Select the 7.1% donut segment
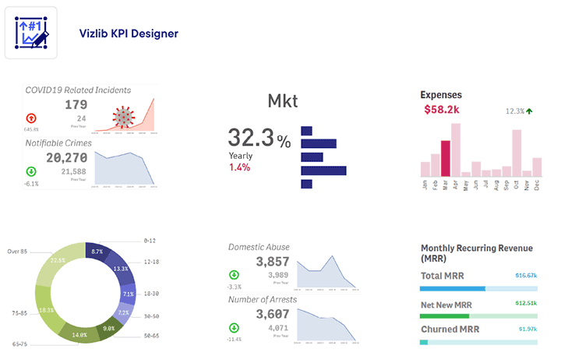561x363 pixels. 128,294
